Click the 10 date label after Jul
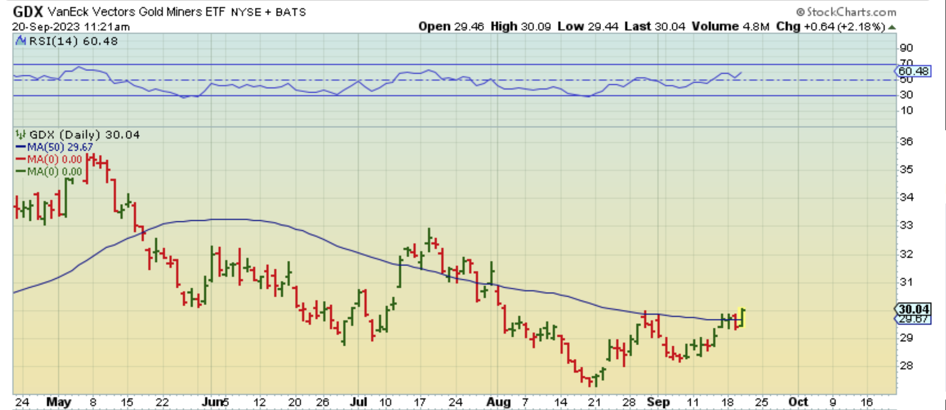 [385, 403]
